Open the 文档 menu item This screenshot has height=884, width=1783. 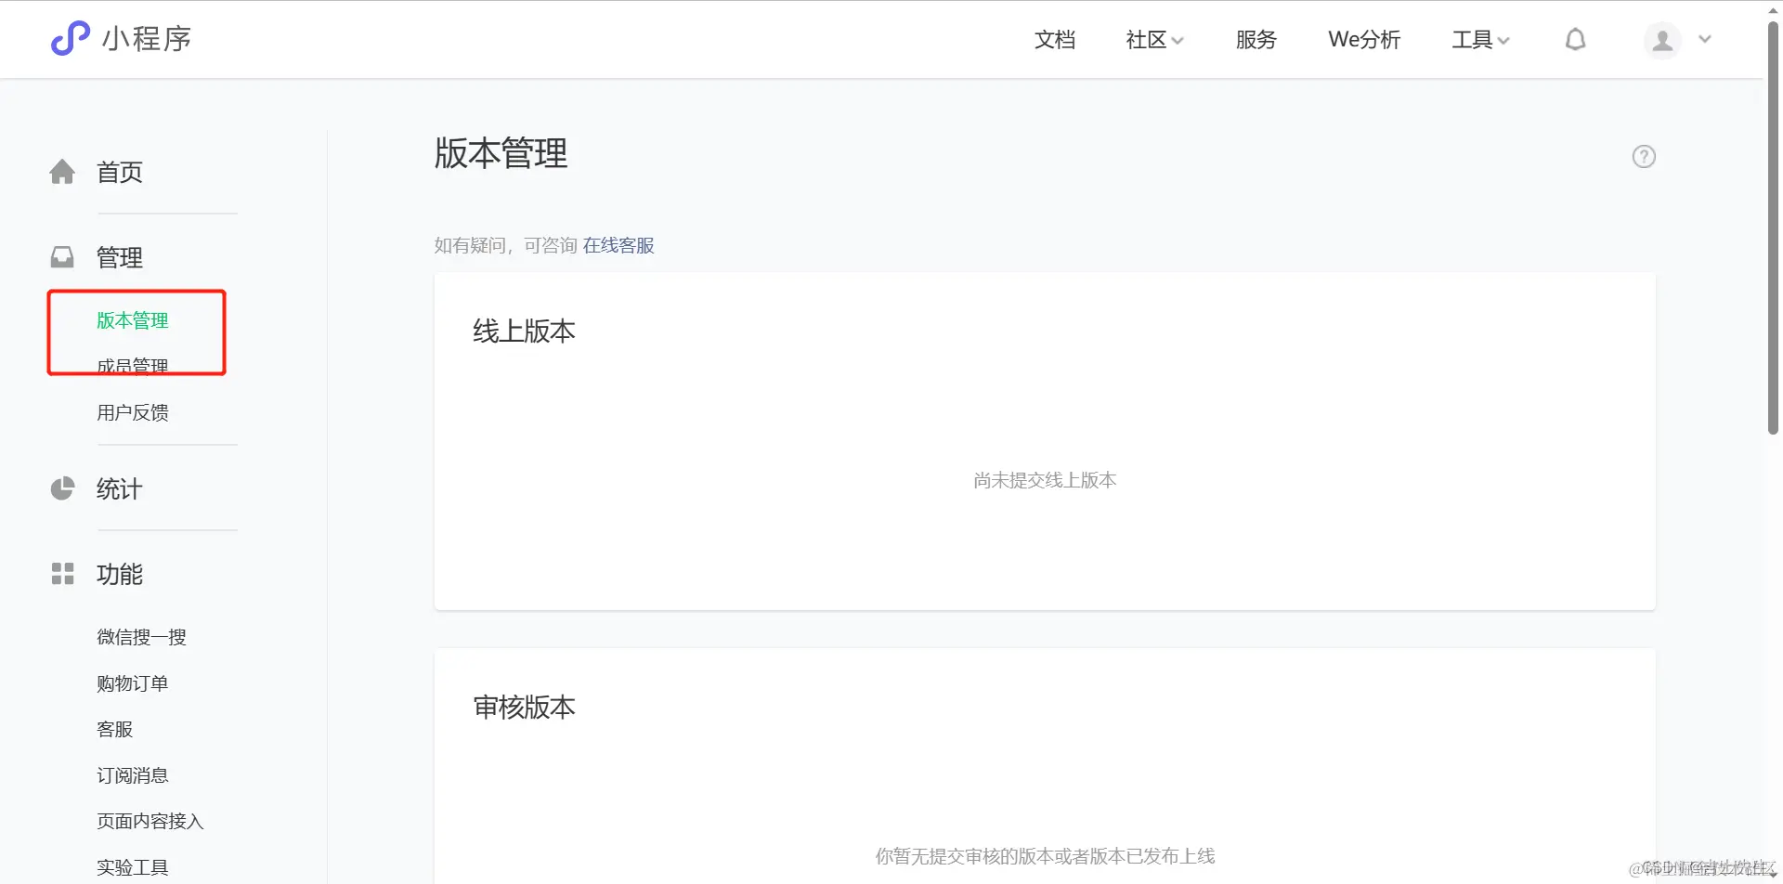(x=1055, y=39)
